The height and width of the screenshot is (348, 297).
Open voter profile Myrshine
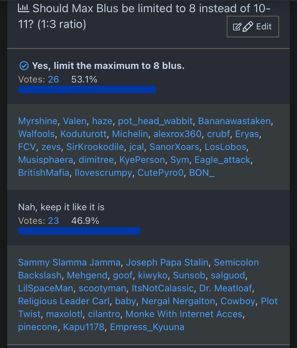38,121
